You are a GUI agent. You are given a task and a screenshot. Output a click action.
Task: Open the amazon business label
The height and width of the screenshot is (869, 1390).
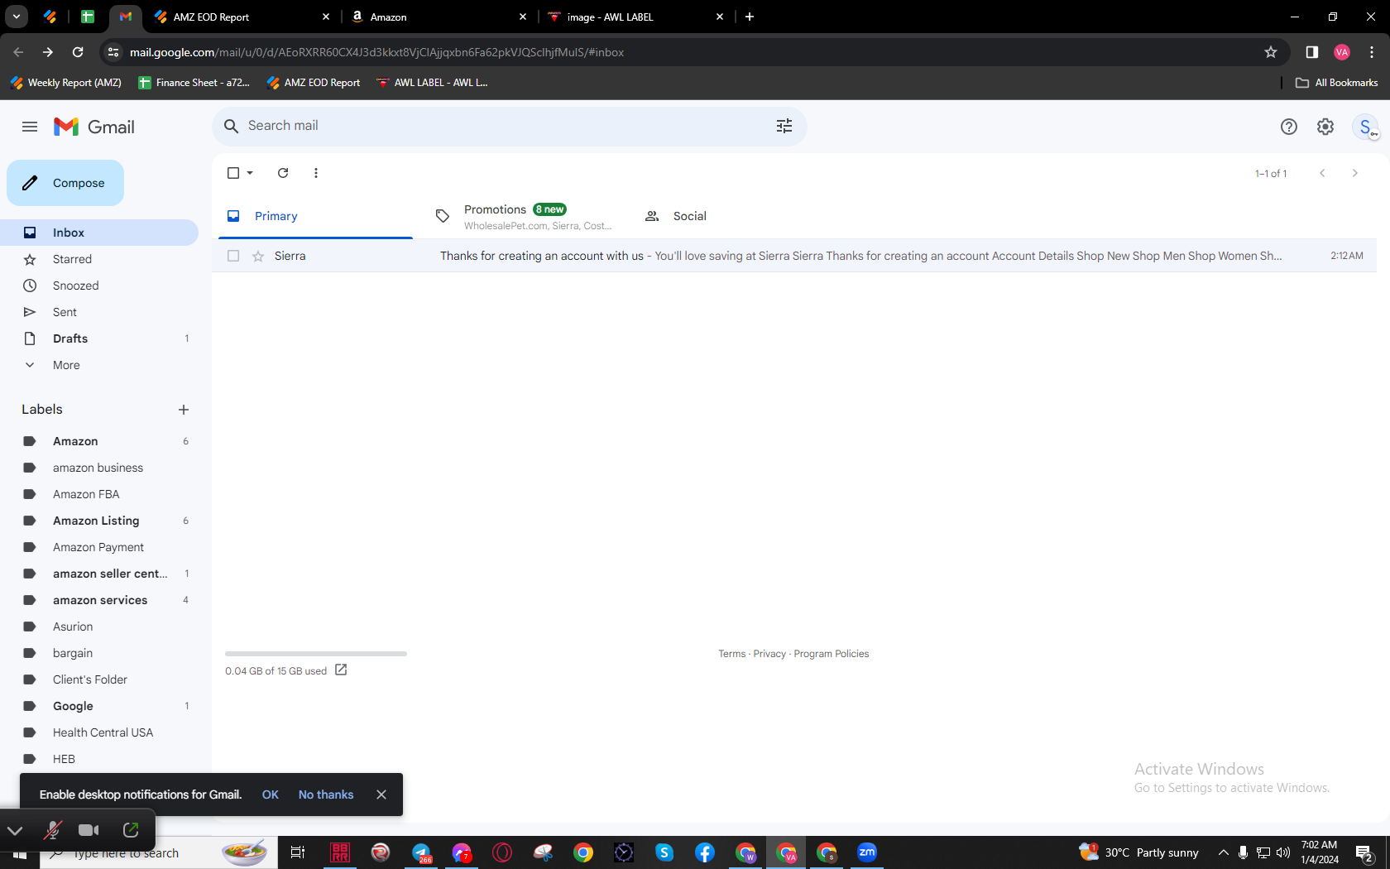tap(99, 468)
